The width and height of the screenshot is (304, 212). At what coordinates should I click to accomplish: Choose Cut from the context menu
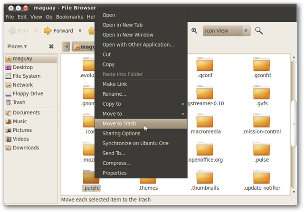141,55
